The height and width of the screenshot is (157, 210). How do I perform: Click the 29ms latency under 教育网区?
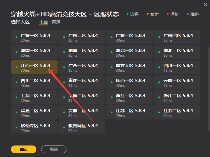73,131
